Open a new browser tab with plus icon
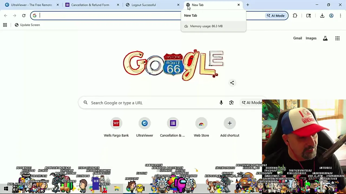Screen dimensions: 346x194 [248, 5]
